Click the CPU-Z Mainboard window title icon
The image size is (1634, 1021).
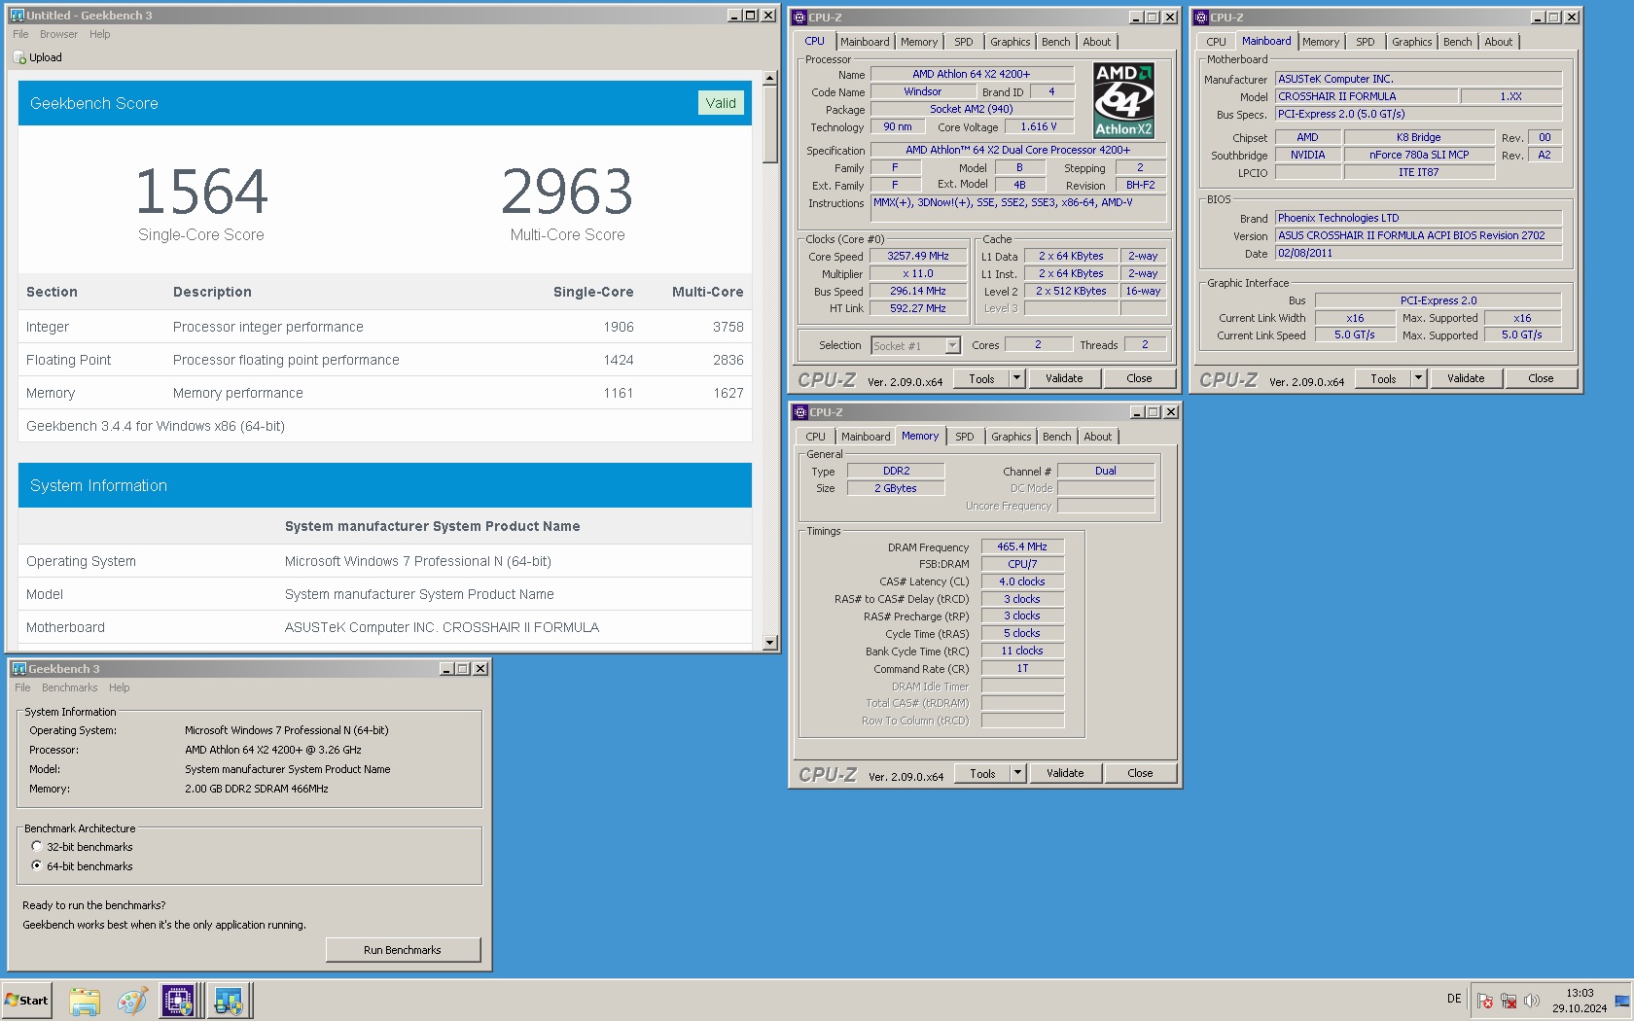click(1201, 18)
